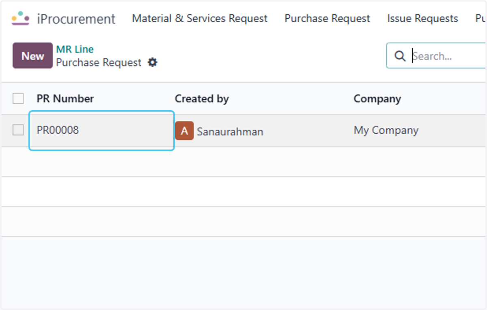Open the Material & Services Request menu

pos(200,19)
